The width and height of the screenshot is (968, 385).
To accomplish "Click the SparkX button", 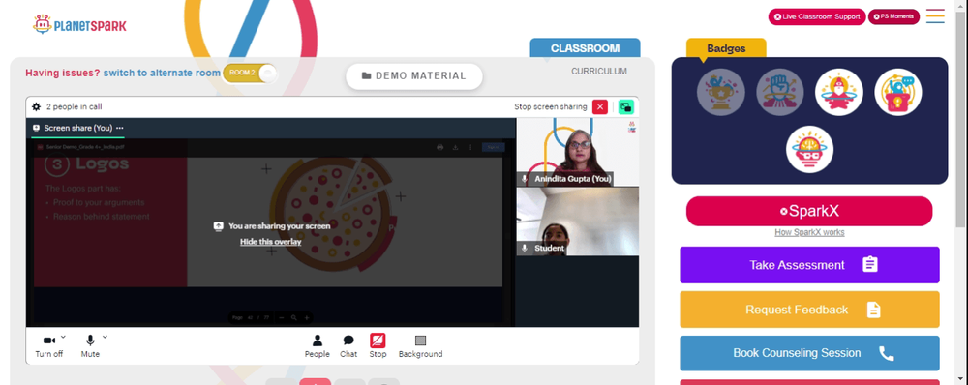I will [809, 211].
